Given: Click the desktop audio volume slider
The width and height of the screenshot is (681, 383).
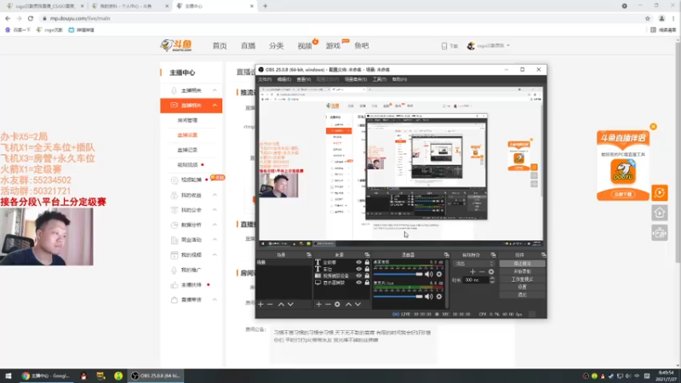Looking at the screenshot, I should click(398, 274).
